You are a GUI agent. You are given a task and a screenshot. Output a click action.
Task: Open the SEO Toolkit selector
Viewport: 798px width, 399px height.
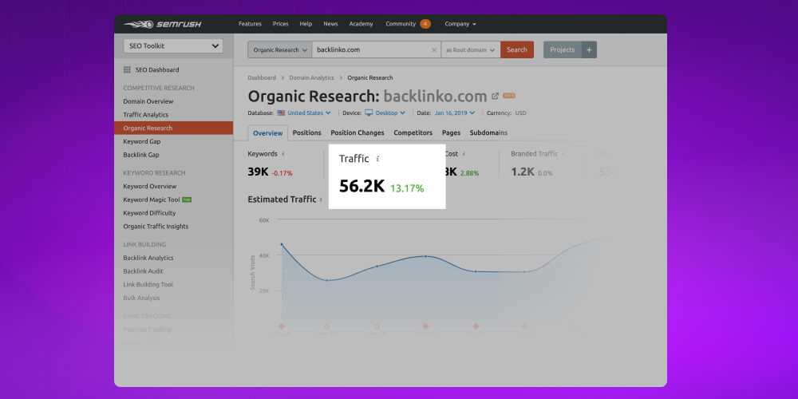point(173,45)
